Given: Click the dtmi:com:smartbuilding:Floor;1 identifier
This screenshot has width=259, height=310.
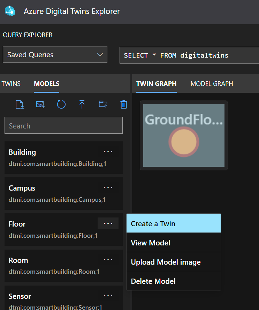Looking at the screenshot, I should click(x=53, y=236).
